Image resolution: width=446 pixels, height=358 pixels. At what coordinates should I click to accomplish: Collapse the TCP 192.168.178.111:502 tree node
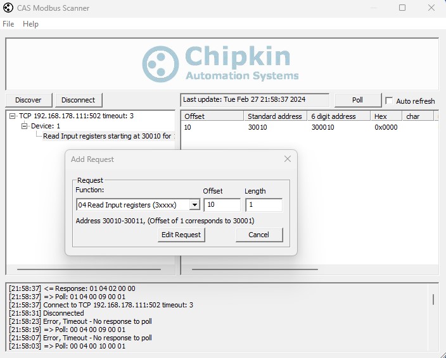(x=12, y=116)
